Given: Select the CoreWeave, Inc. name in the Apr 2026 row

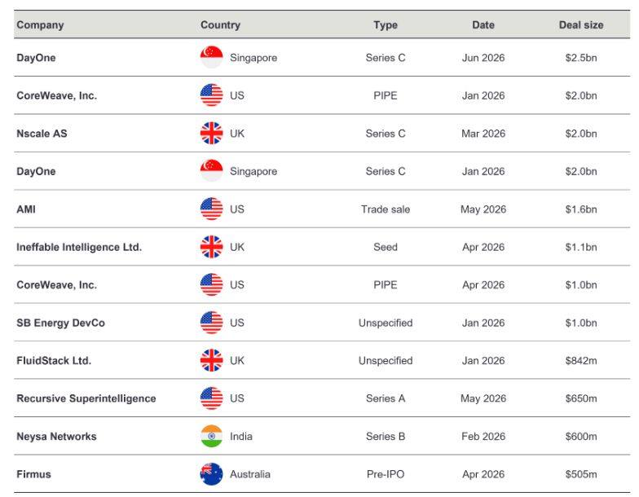Looking at the screenshot, I should pos(57,285).
